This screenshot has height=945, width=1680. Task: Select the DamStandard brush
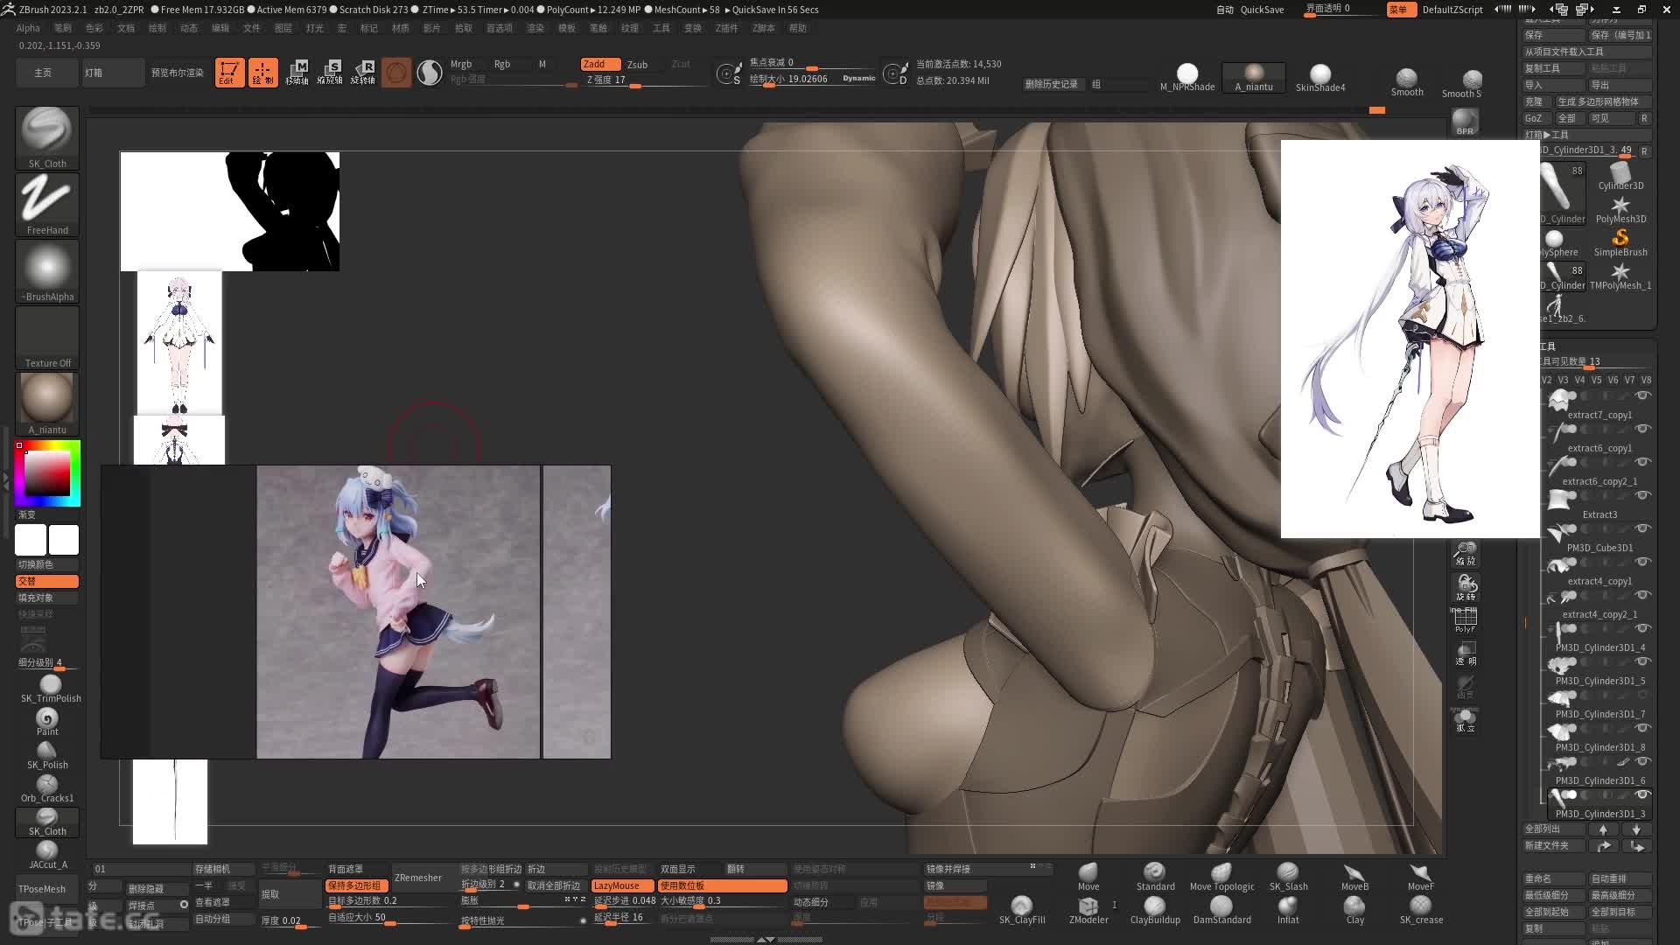coord(1221,911)
